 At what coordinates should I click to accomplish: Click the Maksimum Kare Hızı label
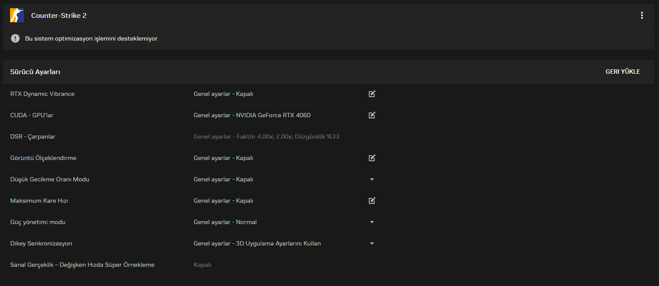(x=39, y=201)
